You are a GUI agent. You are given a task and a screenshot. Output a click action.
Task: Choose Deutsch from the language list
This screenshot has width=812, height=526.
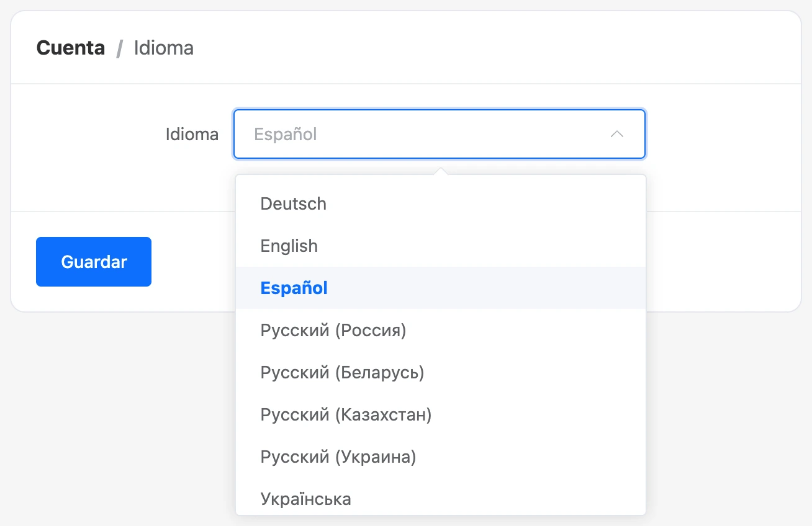[441, 203]
